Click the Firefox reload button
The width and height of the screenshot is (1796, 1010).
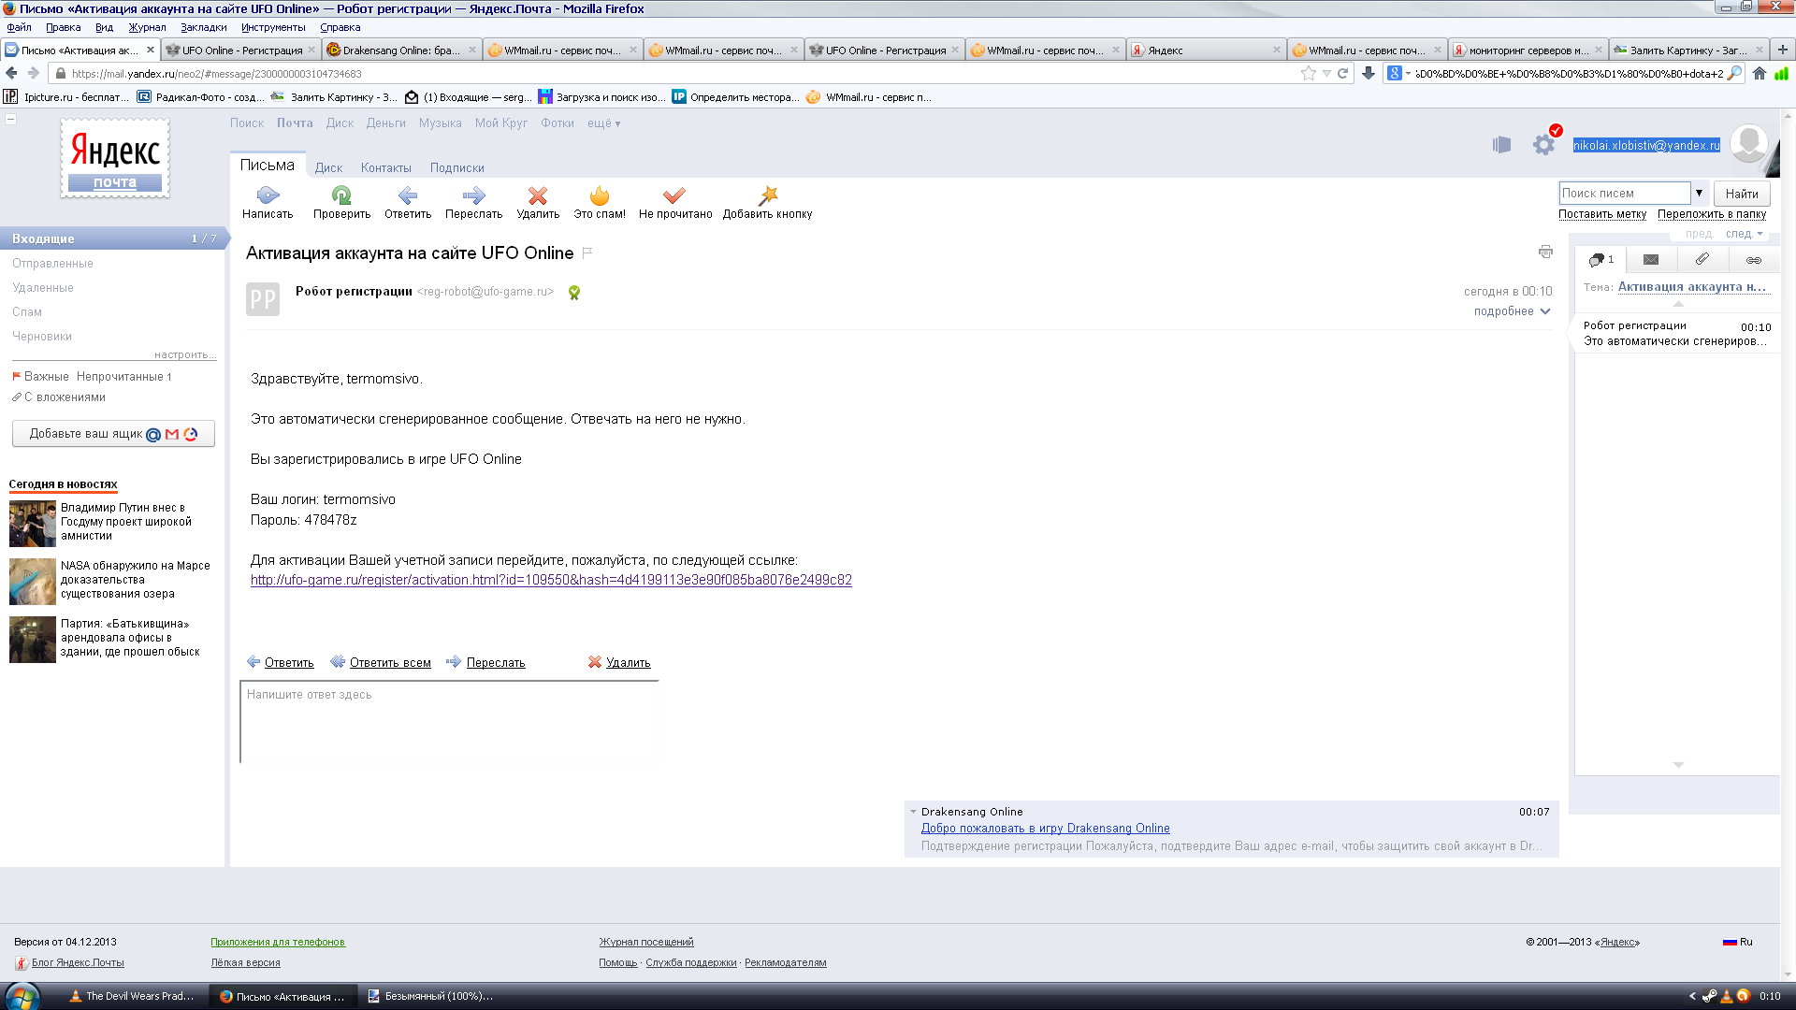click(x=1343, y=74)
